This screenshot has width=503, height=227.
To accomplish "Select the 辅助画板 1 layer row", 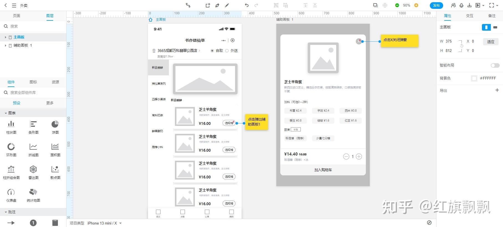I will pos(33,45).
